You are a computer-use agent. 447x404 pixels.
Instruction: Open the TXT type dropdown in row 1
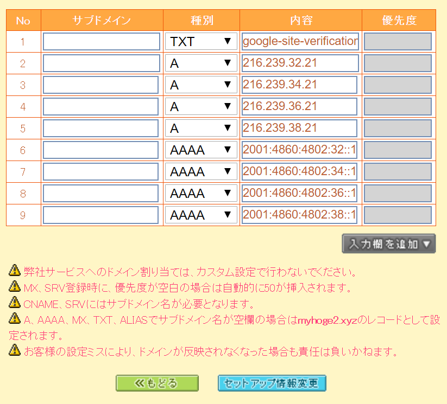tap(201, 42)
